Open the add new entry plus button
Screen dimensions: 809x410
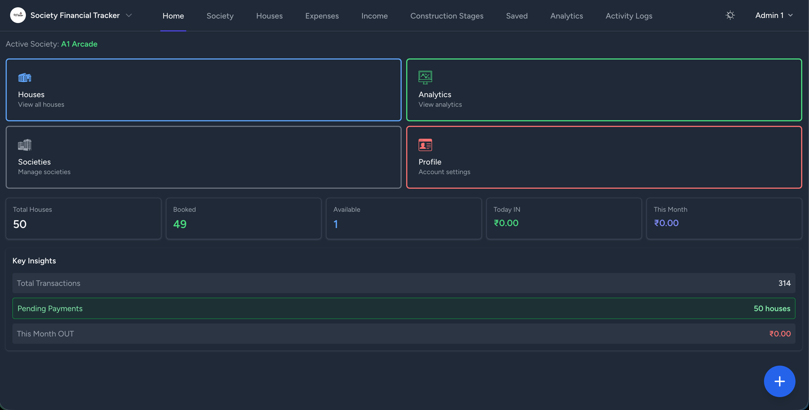pyautogui.click(x=779, y=381)
